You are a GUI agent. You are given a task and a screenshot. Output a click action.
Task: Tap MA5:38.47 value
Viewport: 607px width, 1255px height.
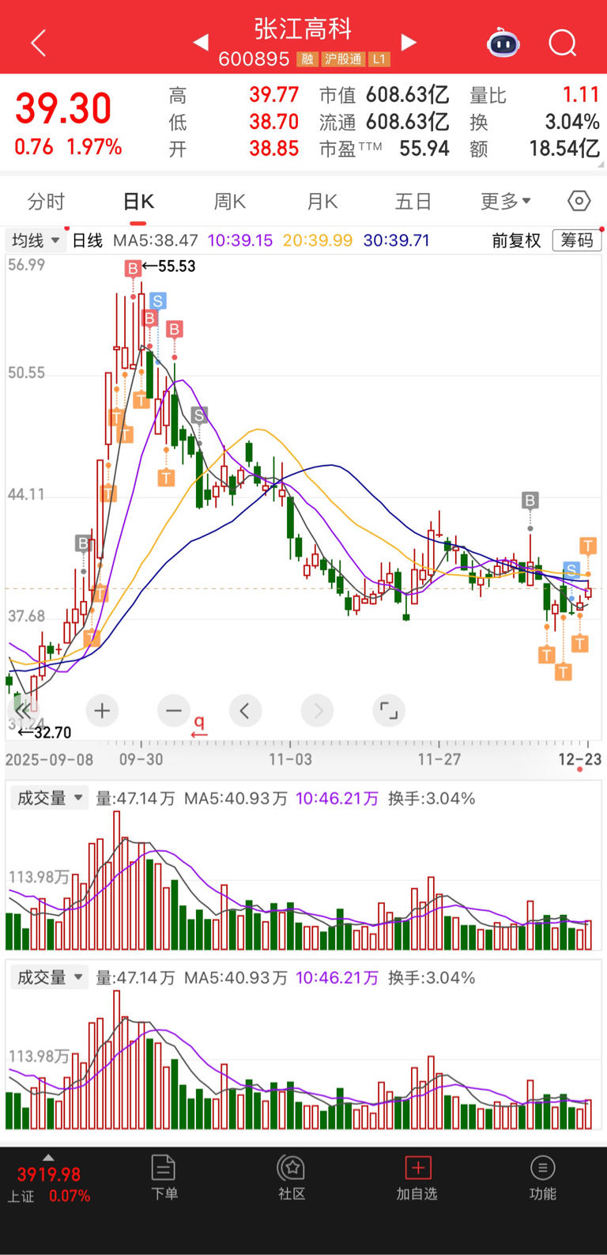tap(156, 240)
